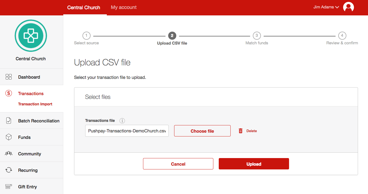Click the Community people icon
The image size is (368, 194).
click(x=9, y=154)
